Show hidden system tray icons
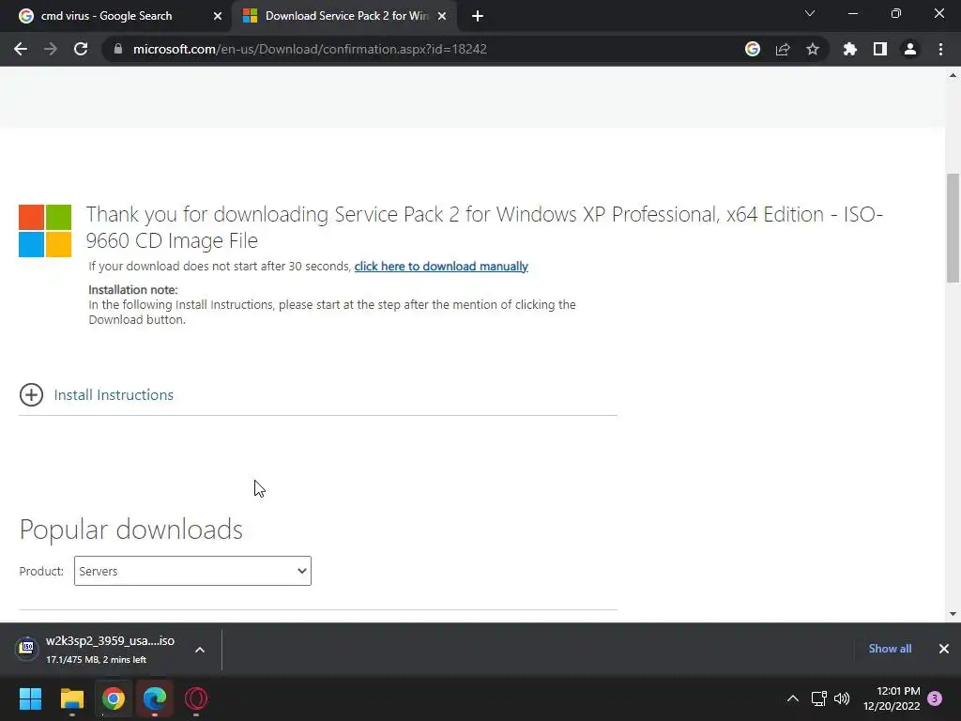Viewport: 961px width, 721px height. pyautogui.click(x=792, y=698)
